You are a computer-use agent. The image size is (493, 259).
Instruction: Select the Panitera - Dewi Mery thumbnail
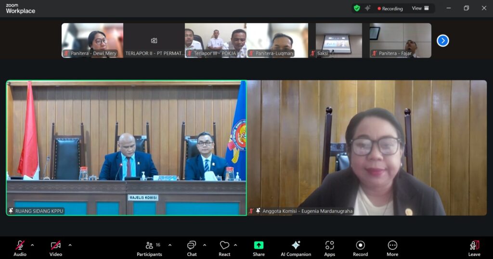coord(92,40)
